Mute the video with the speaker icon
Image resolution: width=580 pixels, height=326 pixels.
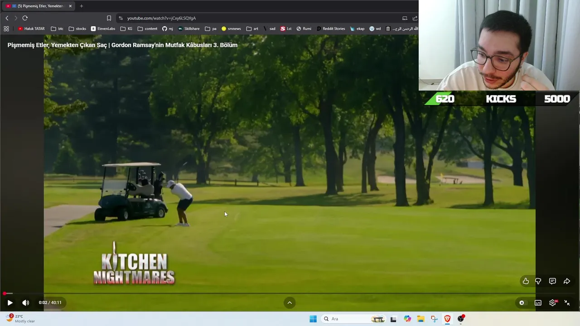click(x=25, y=303)
